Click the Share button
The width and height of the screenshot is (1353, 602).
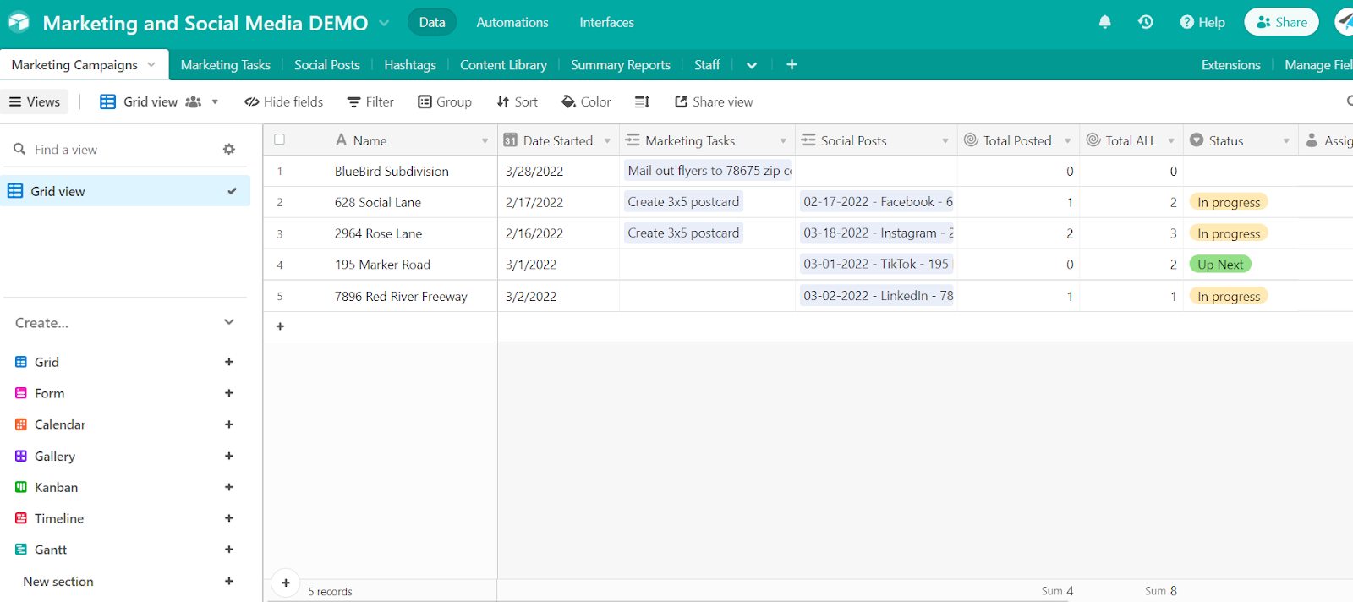(x=1281, y=22)
